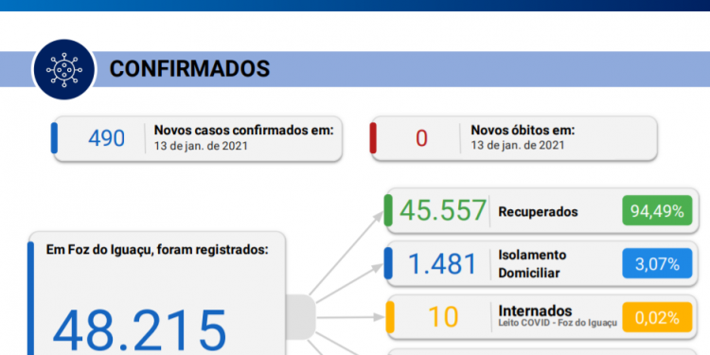The height and width of the screenshot is (355, 710).
Task: Click the date under Novos óbitos
Action: [518, 146]
